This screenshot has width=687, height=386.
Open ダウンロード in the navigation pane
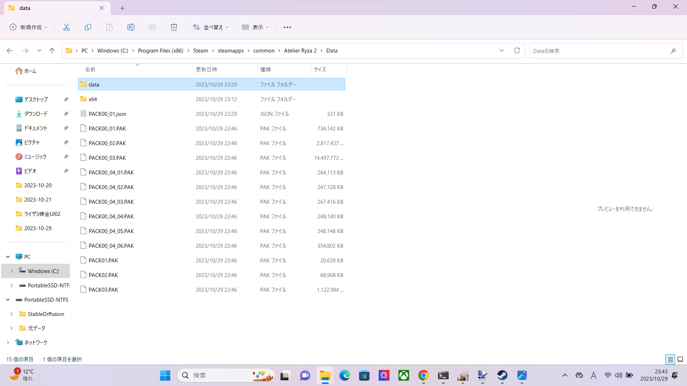[36, 114]
